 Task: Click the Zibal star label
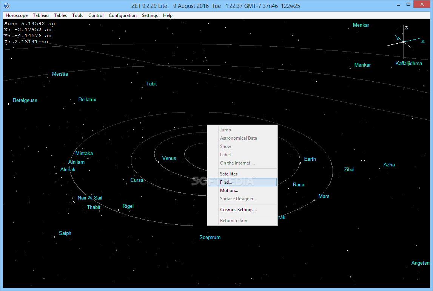[349, 169]
